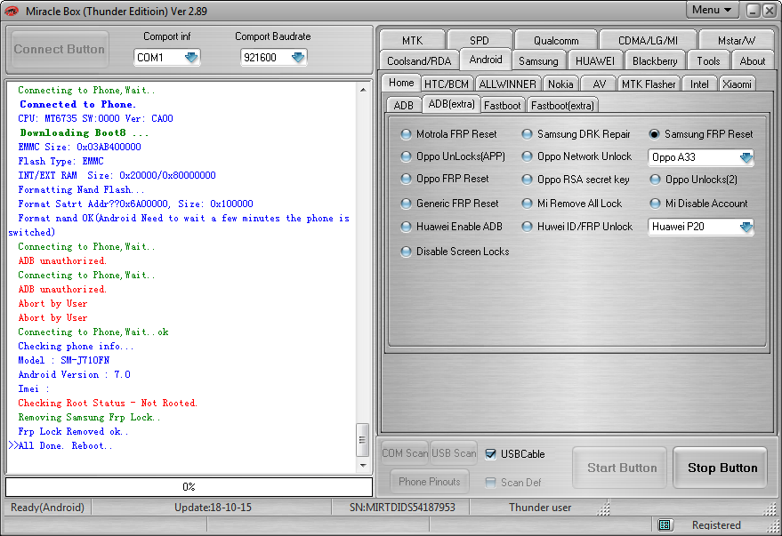Click the log scroll up arrow
The width and height of the screenshot is (782, 536).
coord(363,90)
